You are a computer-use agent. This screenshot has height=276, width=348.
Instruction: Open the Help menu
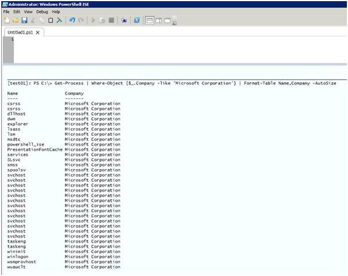(x=56, y=12)
